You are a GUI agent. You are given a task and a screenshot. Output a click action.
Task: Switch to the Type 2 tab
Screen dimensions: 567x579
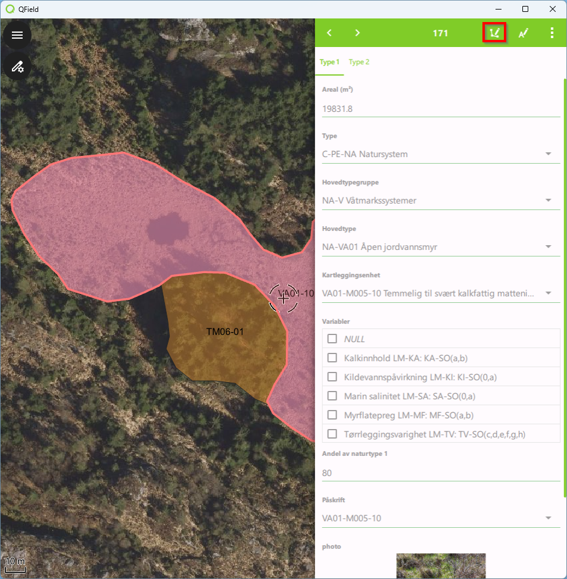pyautogui.click(x=359, y=62)
